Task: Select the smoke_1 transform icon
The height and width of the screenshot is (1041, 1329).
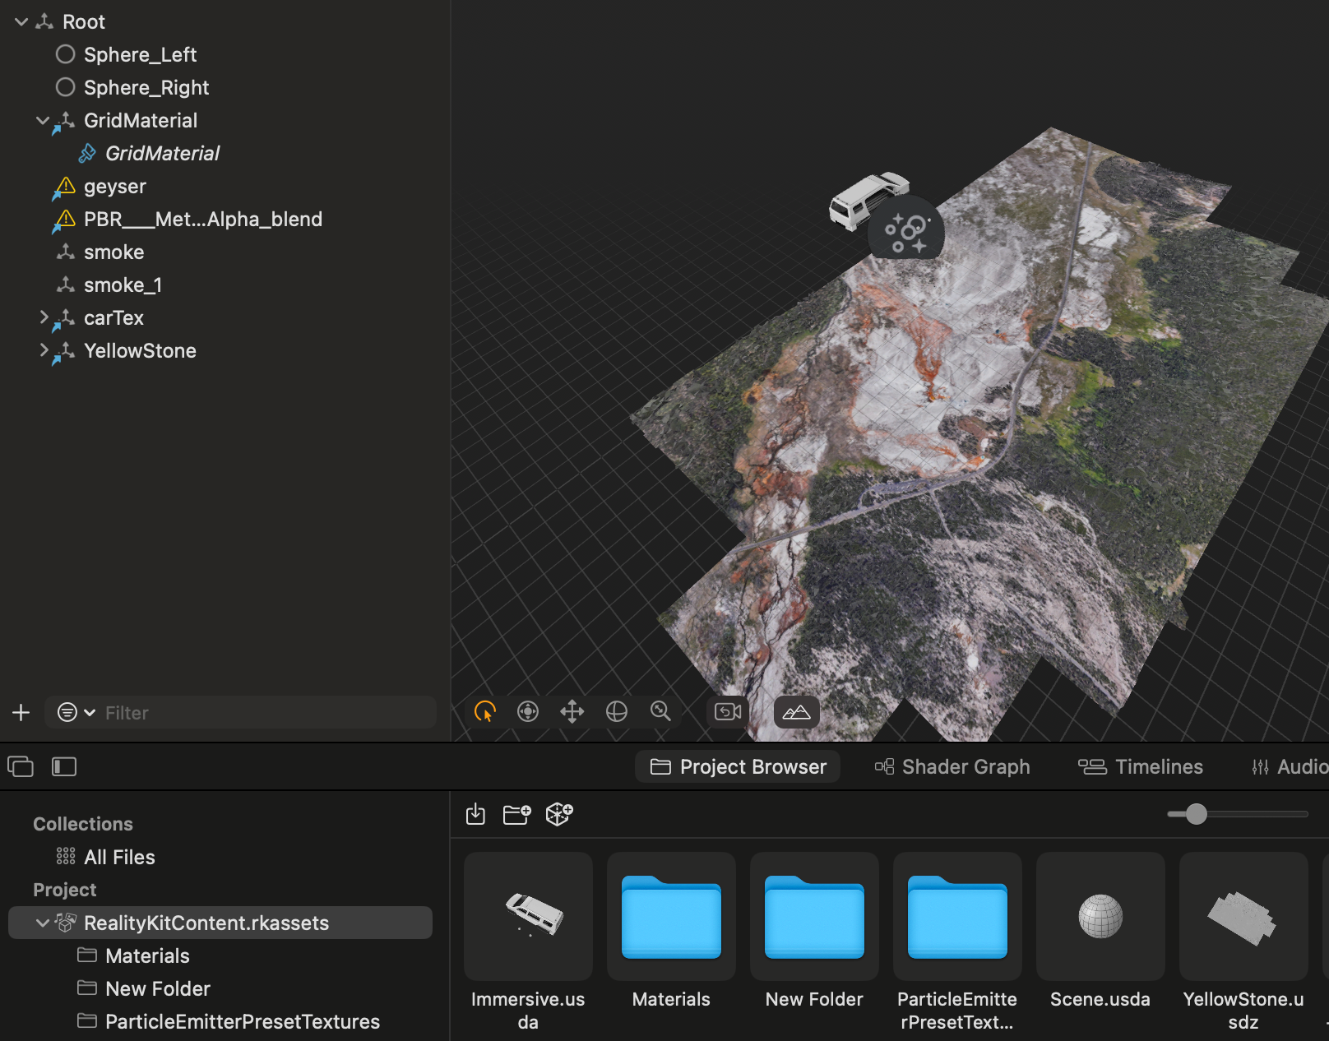Action: (66, 285)
